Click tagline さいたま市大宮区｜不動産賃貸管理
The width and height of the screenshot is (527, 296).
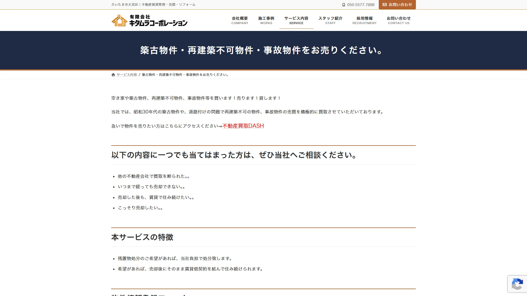pyautogui.click(x=153, y=5)
